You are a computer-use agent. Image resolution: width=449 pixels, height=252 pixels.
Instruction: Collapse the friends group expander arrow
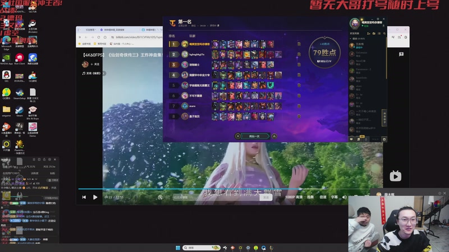coord(350,39)
